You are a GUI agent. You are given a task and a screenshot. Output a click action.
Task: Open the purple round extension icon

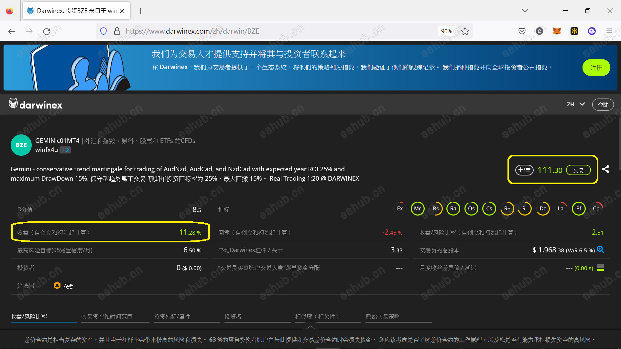coord(592,31)
